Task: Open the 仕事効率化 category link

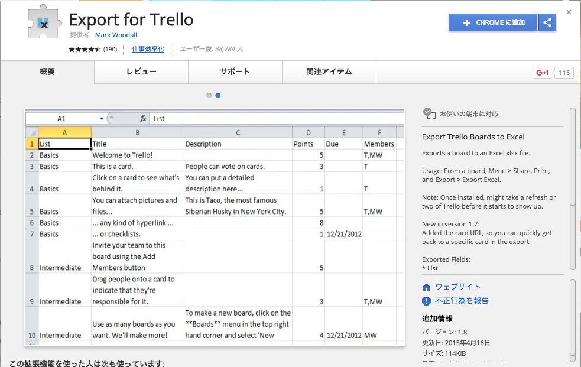Action: 148,50
